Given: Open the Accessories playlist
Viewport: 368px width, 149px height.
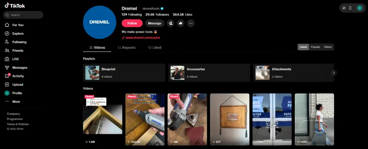Looking at the screenshot, I should pyautogui.click(x=209, y=73).
